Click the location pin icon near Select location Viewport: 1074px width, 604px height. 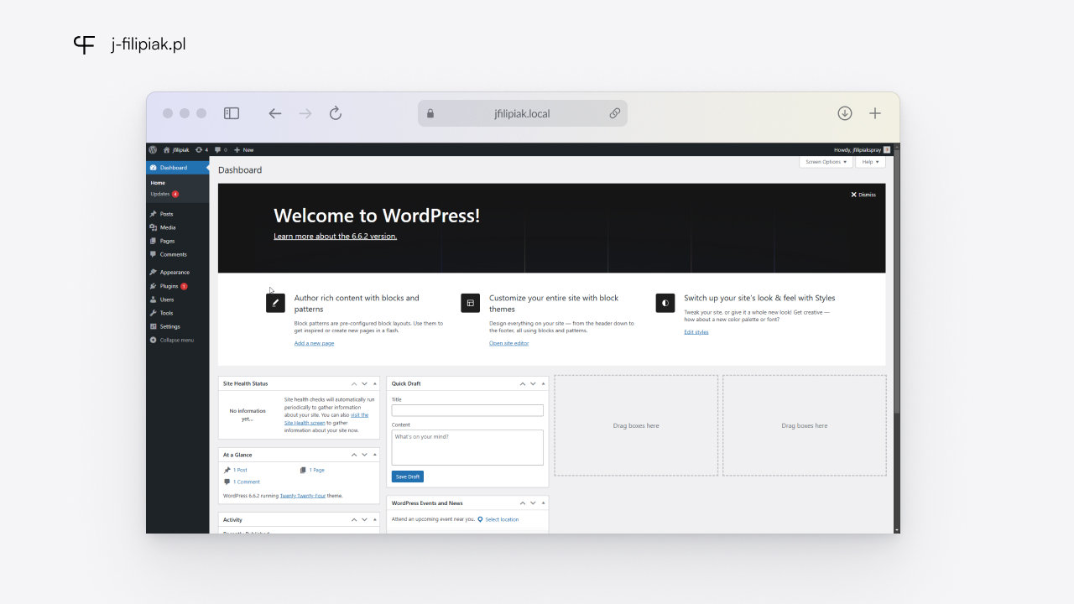click(x=480, y=519)
